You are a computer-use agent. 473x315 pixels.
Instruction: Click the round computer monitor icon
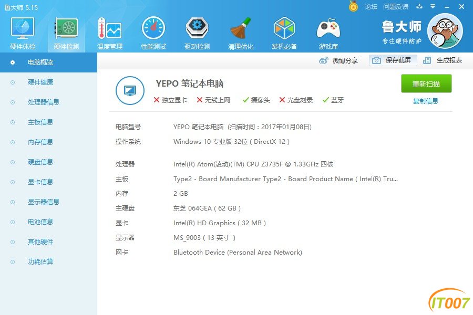130,90
